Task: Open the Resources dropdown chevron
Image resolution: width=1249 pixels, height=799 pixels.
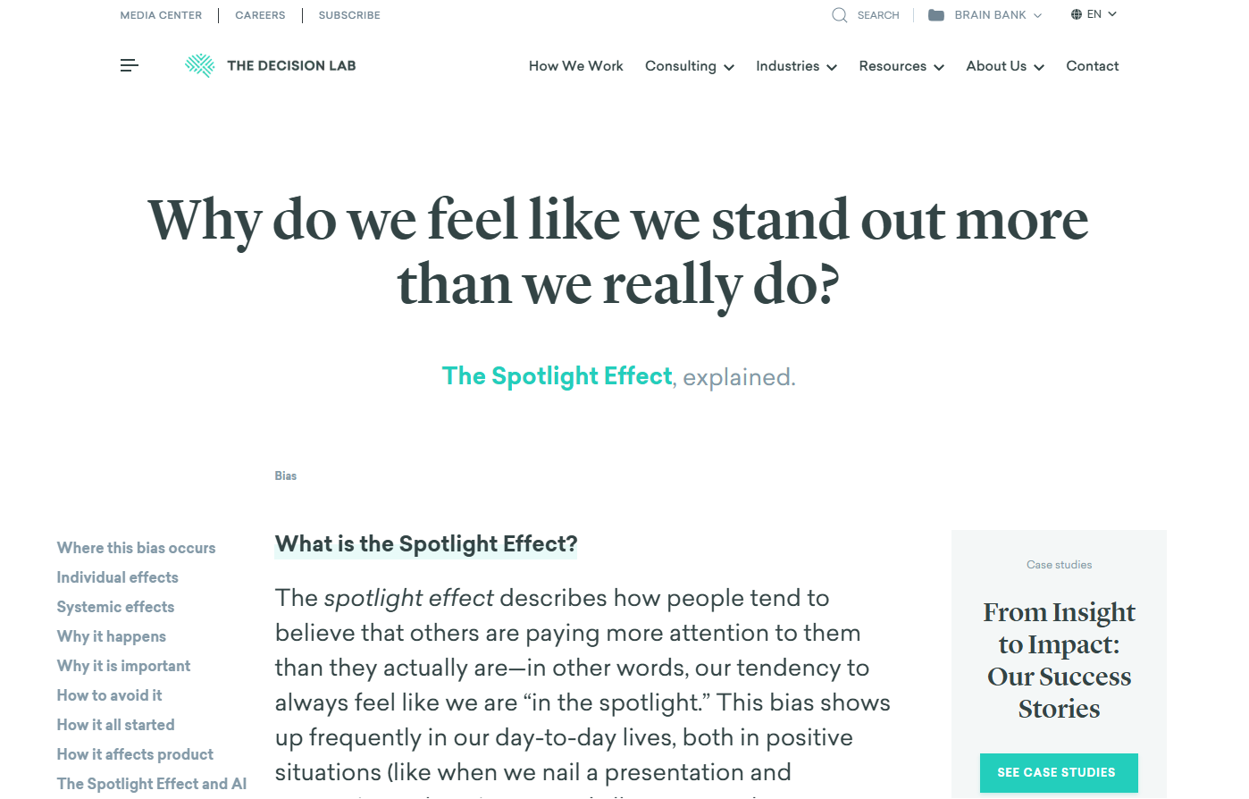Action: click(939, 67)
